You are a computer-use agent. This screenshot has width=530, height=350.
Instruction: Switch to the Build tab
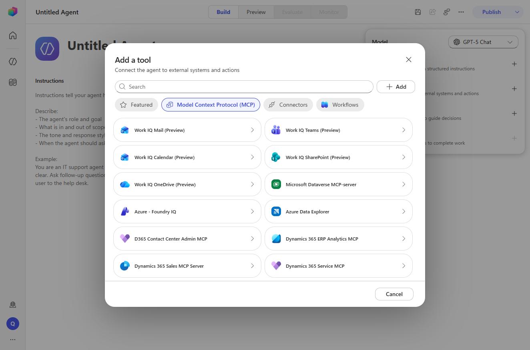223,12
